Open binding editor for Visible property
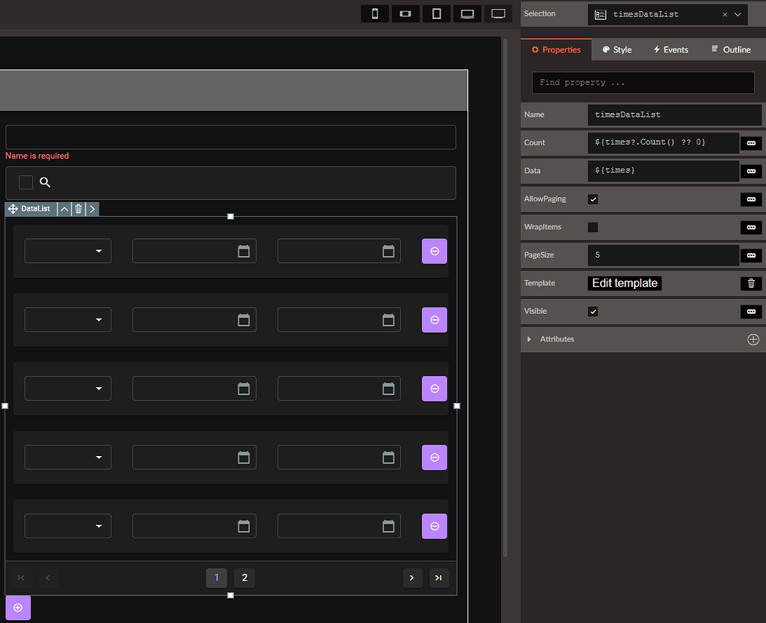766x623 pixels. point(751,311)
